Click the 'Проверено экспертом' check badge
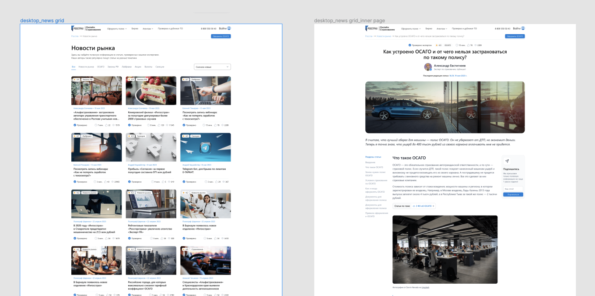Viewport: 595px width, 296px height. click(x=410, y=45)
